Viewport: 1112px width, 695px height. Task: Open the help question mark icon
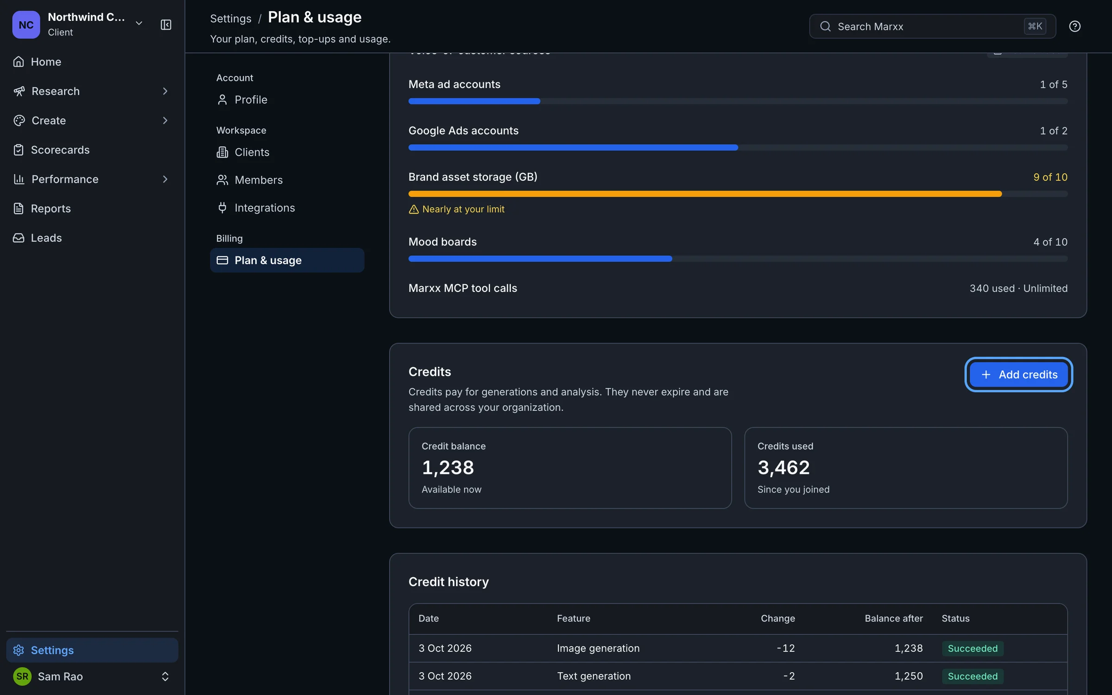(1074, 26)
